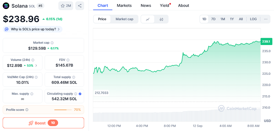Click the $238.96 price text
This screenshot has width=274, height=131.
pos(21,19)
